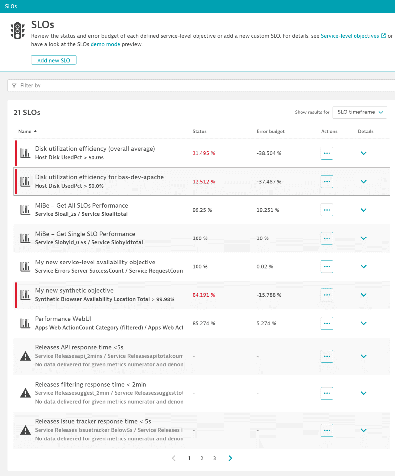The width and height of the screenshot is (395, 476).
Task: Click chart icon of My new synthetic objective
Action: point(25,295)
